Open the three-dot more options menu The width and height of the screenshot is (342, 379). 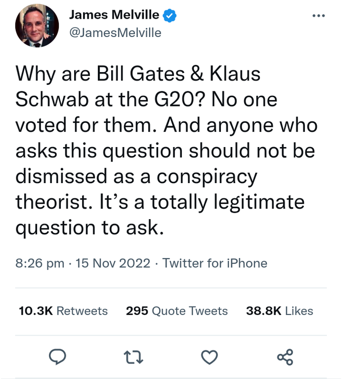[319, 16]
